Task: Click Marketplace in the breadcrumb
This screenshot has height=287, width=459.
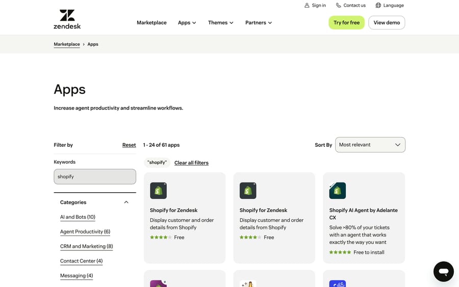Action: click(67, 44)
